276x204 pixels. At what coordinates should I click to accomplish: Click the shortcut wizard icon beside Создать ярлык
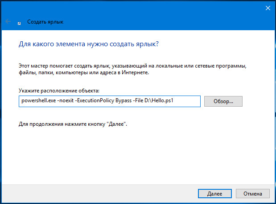coord(19,23)
